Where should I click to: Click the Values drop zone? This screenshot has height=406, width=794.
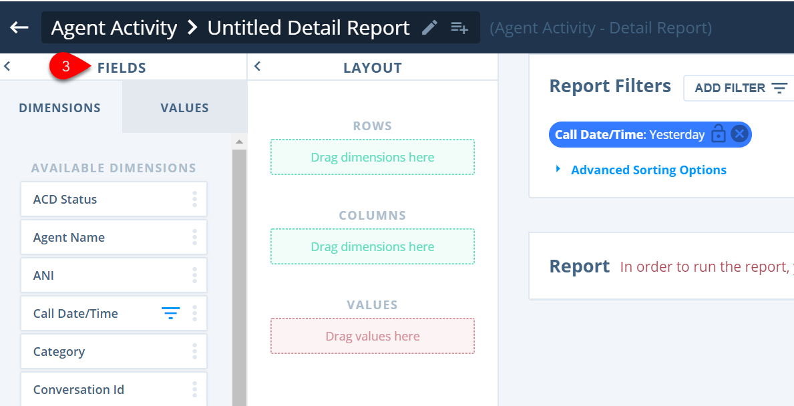[373, 336]
